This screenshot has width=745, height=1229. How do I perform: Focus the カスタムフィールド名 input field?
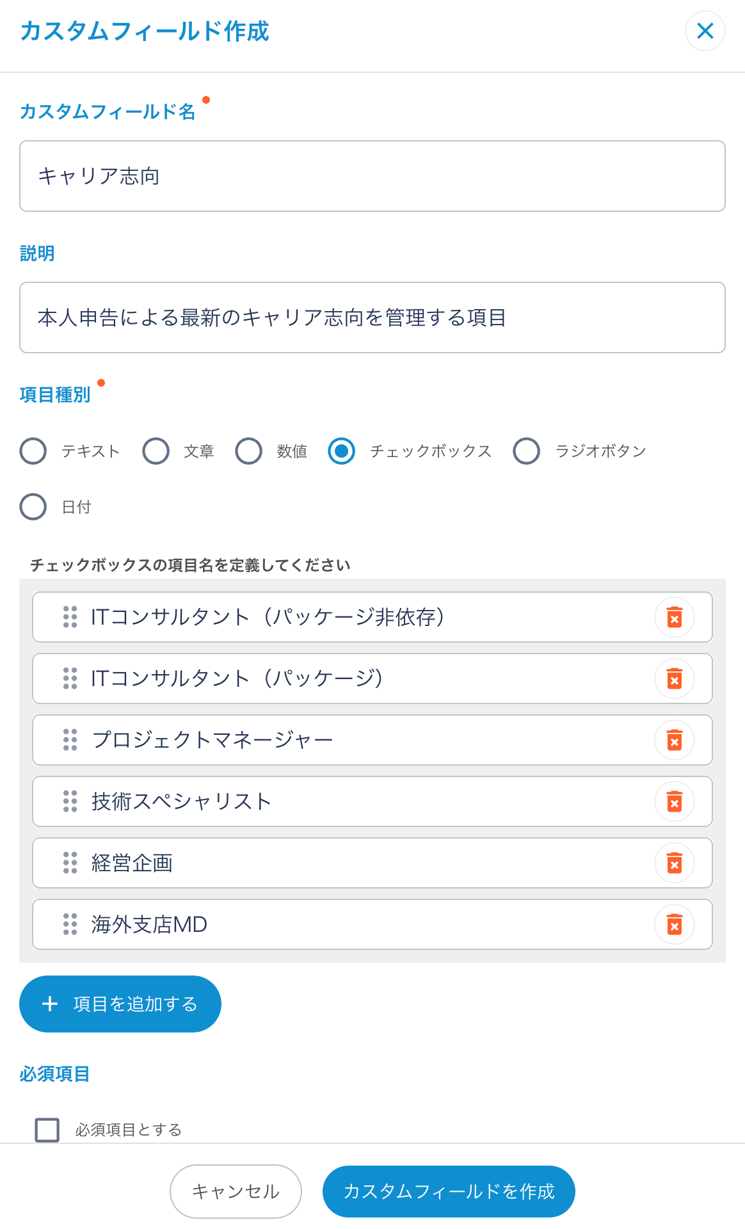click(x=372, y=176)
